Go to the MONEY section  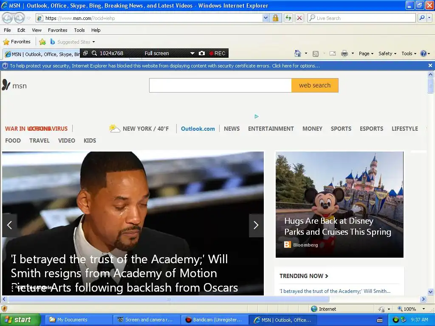pos(312,129)
